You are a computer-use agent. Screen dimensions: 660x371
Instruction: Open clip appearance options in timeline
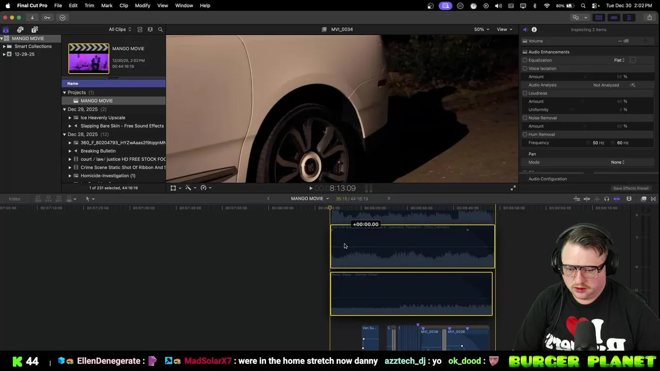[x=629, y=199]
